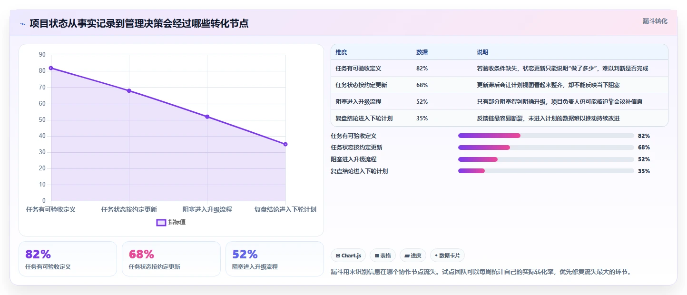Click the x-axis label 阻塞进入升级流程
Screen dimensions: 687x295
tap(207, 209)
